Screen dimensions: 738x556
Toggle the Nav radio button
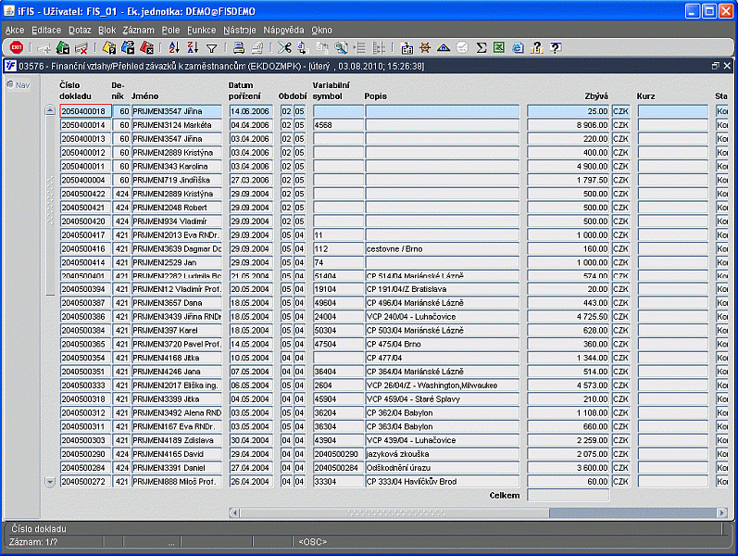tap(10, 84)
